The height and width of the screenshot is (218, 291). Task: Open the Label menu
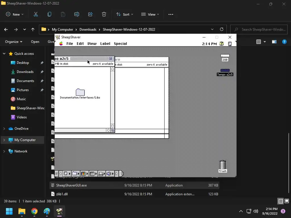click(105, 43)
